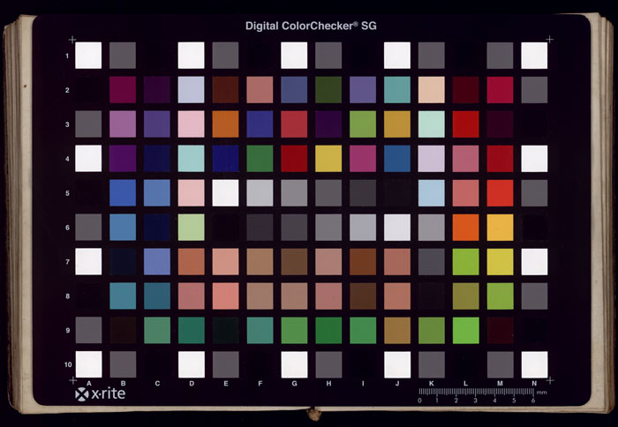Select the peach patch at K2
Screen dimensions: 618x427
[431, 90]
